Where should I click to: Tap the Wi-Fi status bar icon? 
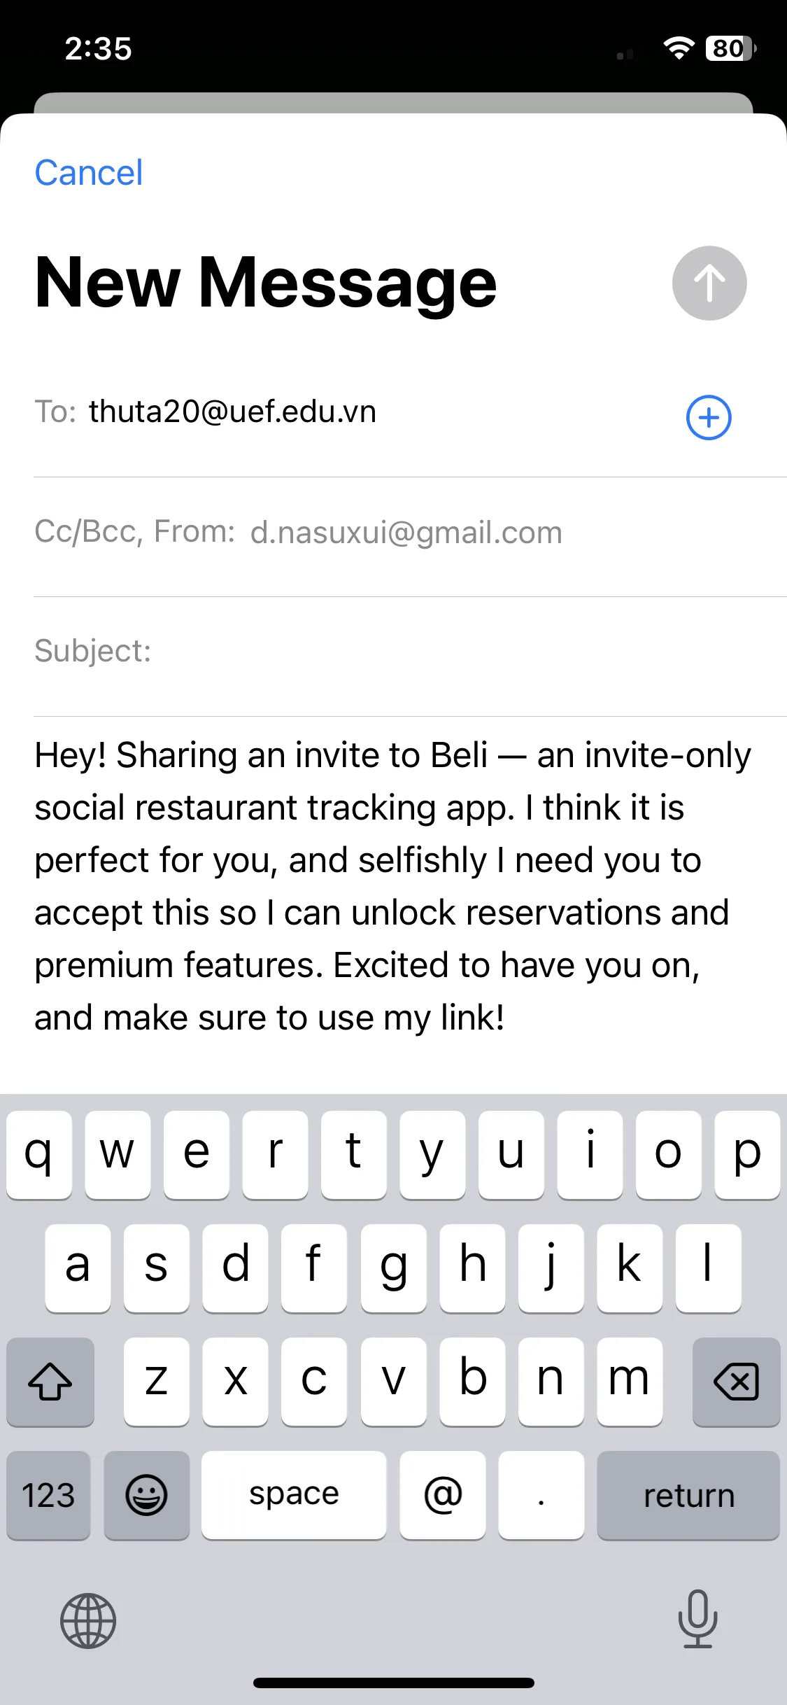pyautogui.click(x=679, y=48)
